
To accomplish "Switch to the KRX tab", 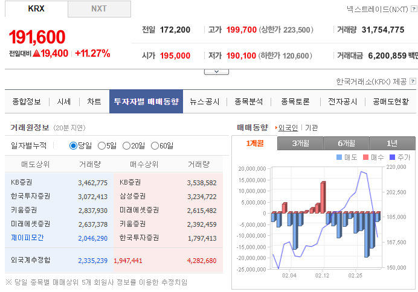I will tap(36, 9).
